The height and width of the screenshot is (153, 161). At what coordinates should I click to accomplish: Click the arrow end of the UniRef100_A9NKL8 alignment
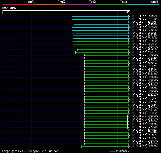129,50
